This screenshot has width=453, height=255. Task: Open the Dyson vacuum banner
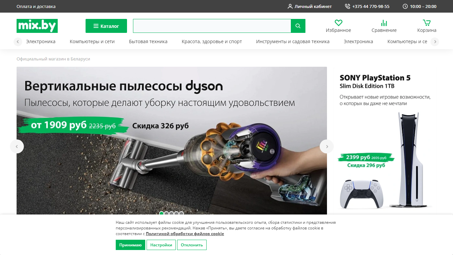click(x=172, y=141)
